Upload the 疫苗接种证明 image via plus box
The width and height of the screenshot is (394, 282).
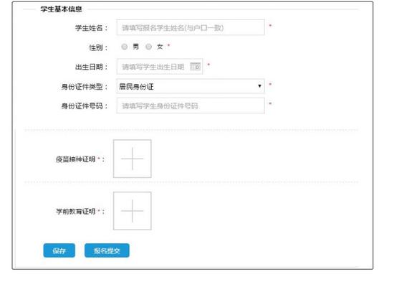coord(133,159)
